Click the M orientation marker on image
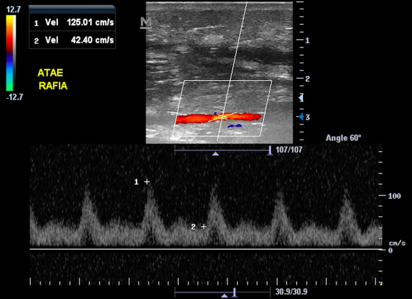 (146, 22)
